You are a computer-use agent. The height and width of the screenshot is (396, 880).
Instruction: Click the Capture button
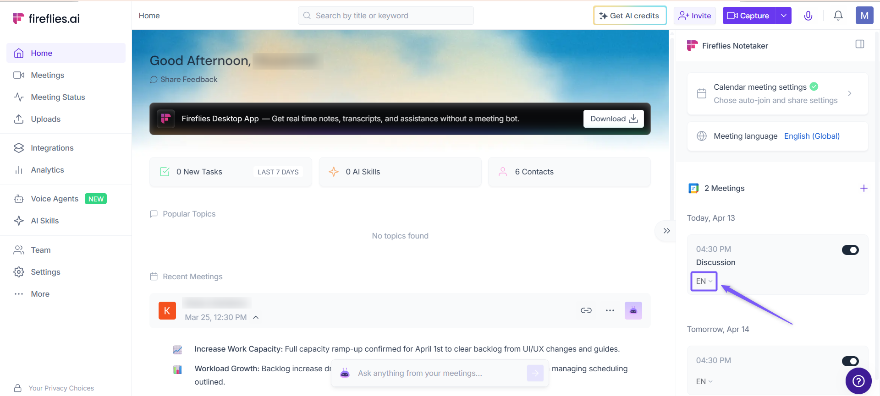(749, 16)
